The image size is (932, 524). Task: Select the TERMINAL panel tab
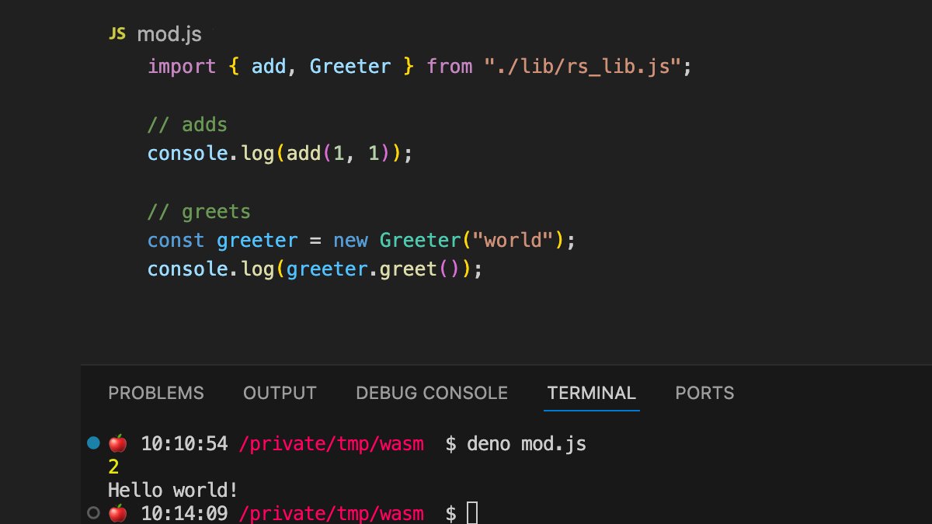(x=592, y=393)
